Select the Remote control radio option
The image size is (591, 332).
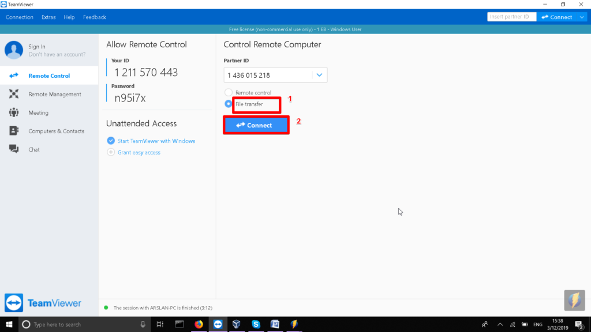229,92
